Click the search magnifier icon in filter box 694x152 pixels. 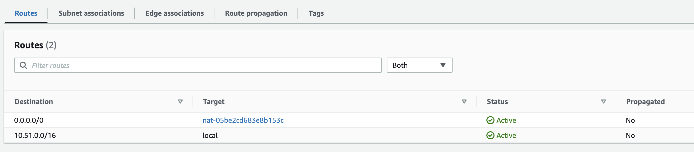pos(23,65)
